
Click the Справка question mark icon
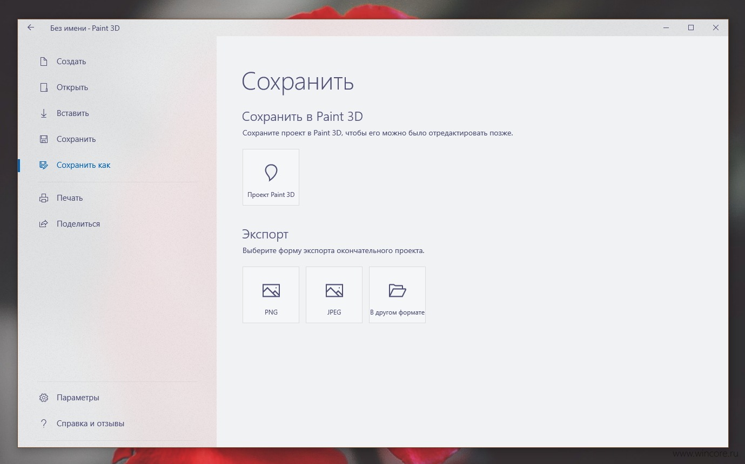[44, 424]
